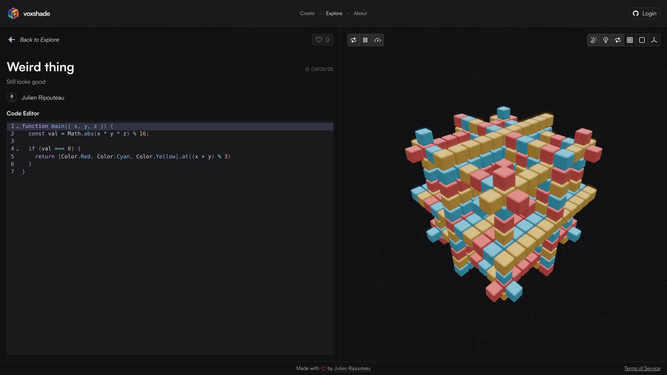This screenshot has width=667, height=375.
Task: Open the Create page
Action: coord(307,13)
